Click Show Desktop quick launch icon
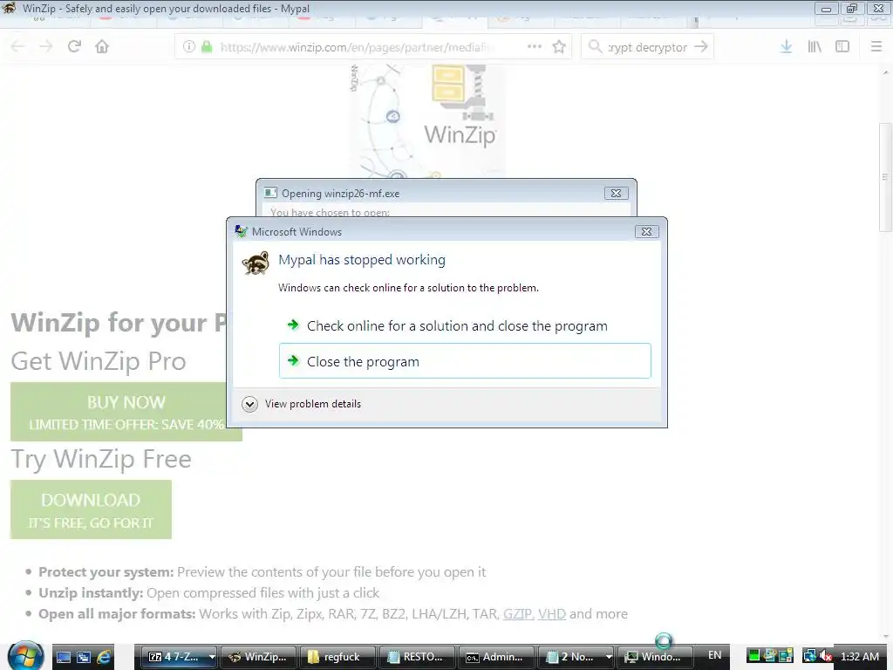The image size is (893, 670). 64,657
